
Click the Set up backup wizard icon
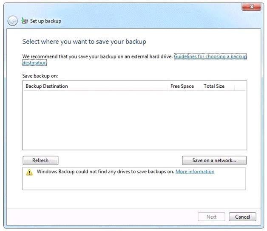click(25, 21)
